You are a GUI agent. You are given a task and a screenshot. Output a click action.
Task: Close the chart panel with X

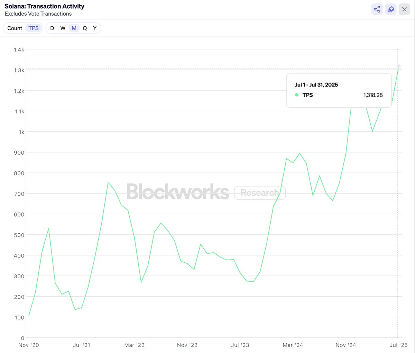[404, 9]
